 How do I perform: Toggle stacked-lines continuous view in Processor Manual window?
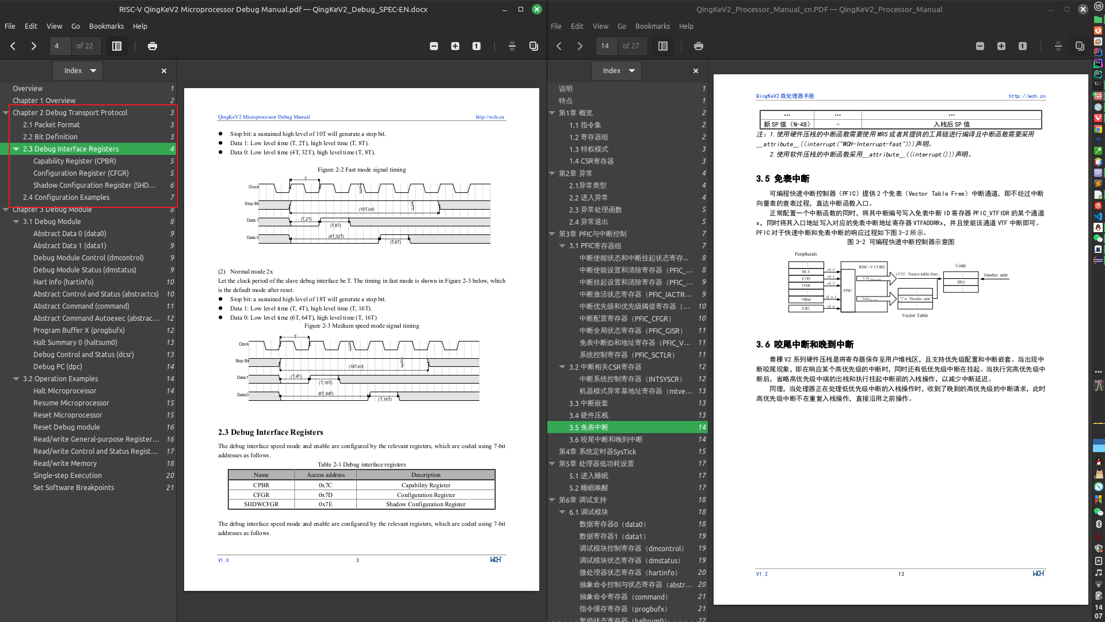(x=1058, y=46)
